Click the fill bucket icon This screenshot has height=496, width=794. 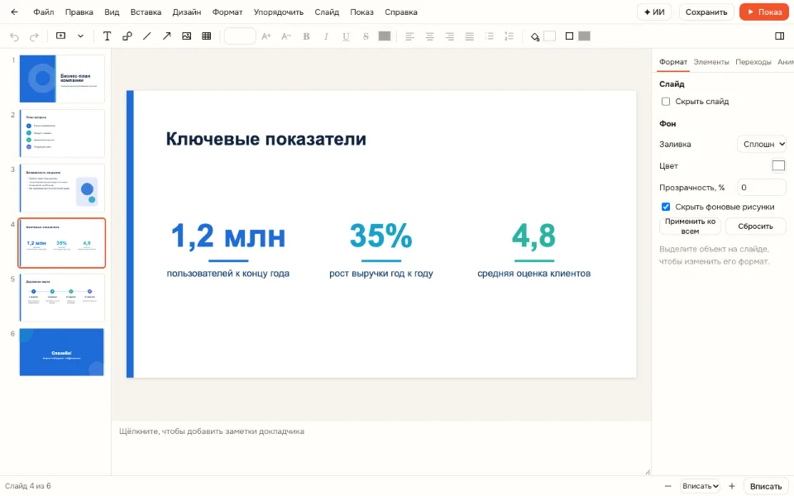(535, 36)
